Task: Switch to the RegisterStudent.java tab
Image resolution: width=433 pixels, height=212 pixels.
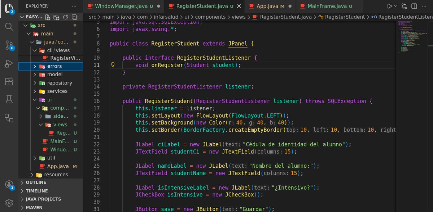Action: (x=205, y=6)
